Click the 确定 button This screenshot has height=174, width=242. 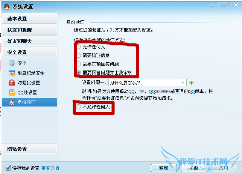[164, 168]
